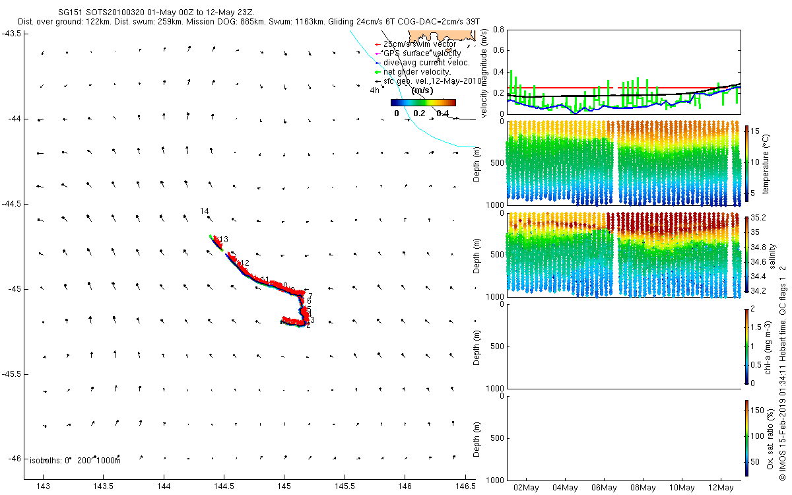
Task: Click the '146.5' longitude tick label
Action: [465, 486]
